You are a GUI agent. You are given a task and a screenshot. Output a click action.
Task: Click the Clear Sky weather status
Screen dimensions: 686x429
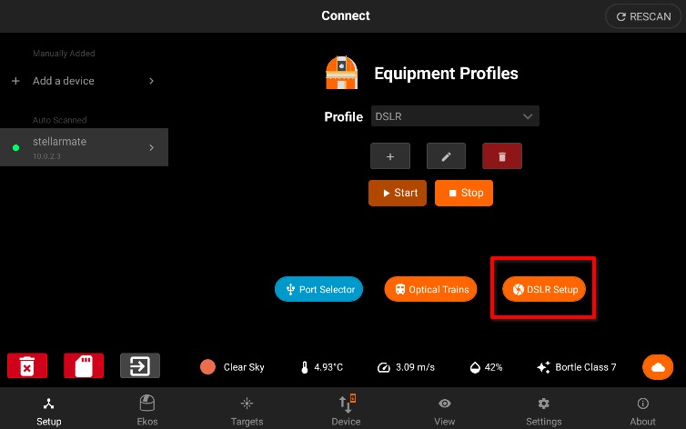[x=232, y=367]
